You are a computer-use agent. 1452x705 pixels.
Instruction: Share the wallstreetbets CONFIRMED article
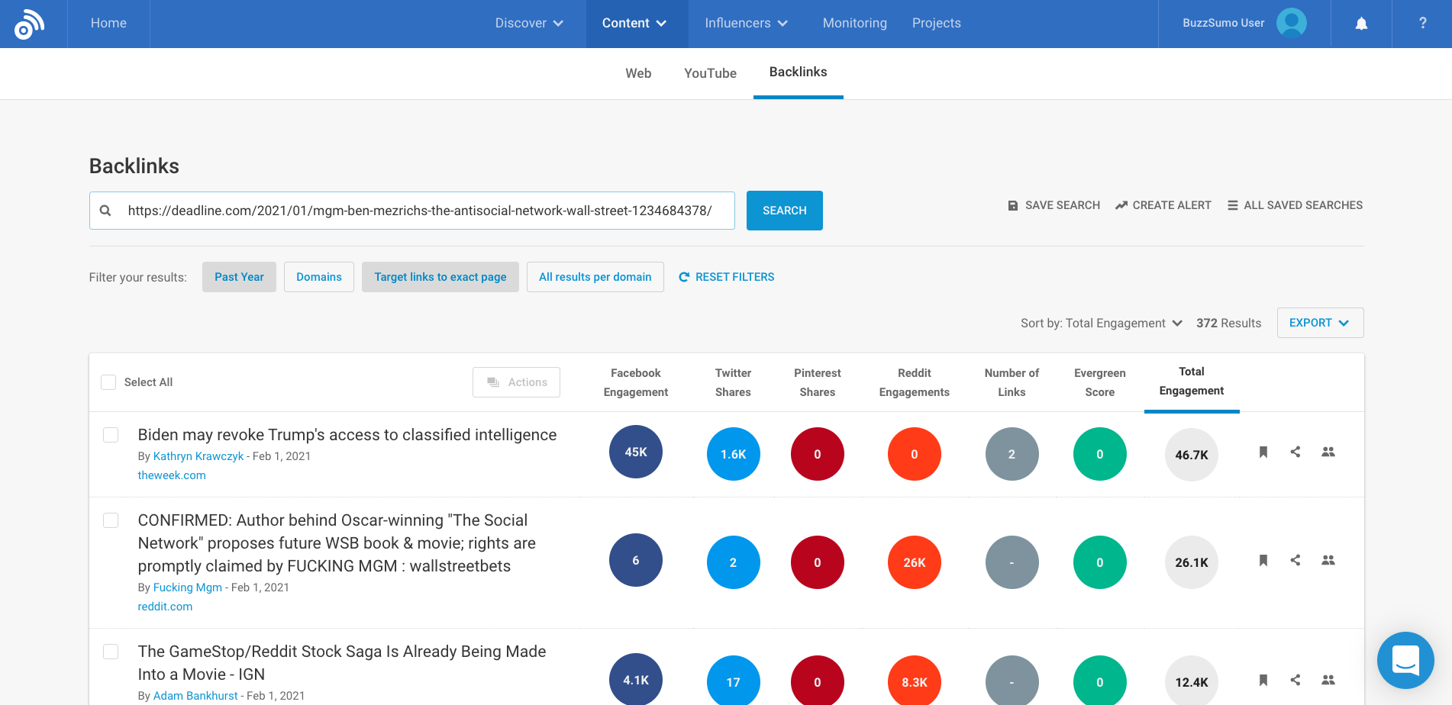(1296, 560)
